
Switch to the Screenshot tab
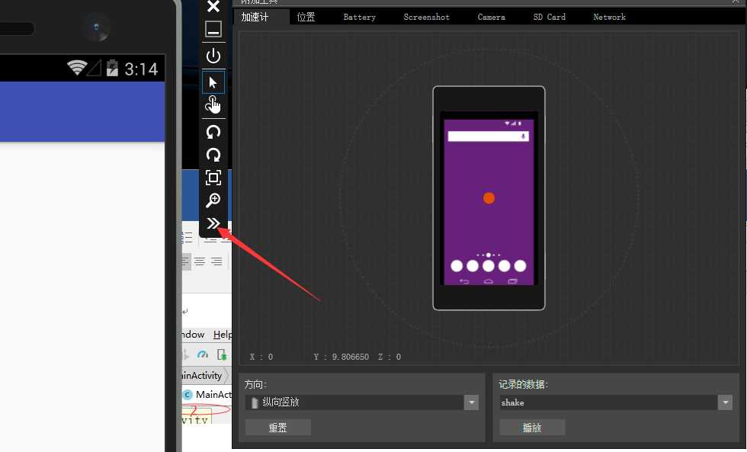(x=426, y=17)
